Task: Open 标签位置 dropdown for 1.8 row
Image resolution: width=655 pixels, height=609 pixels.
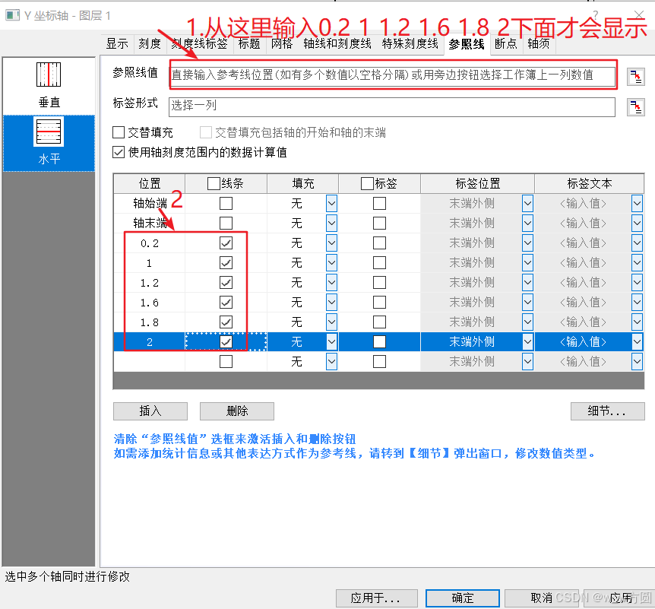Action: (x=527, y=322)
